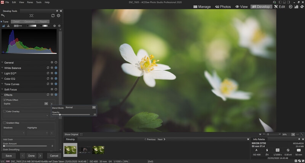Go to Next image in Filmstrip
The image size is (305, 163).
(161, 139)
